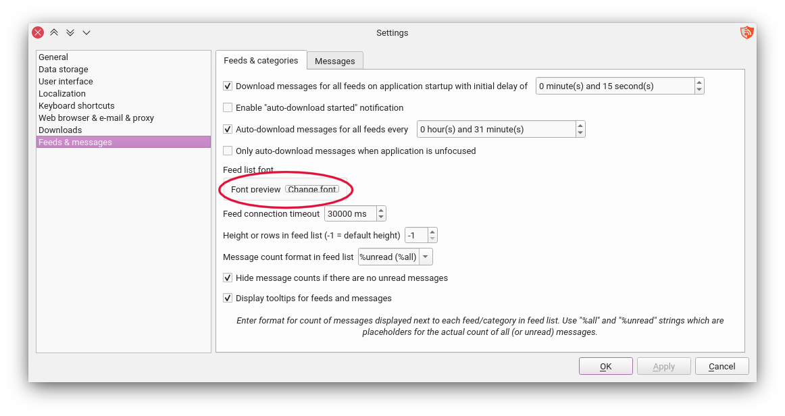The image size is (785, 416).
Task: Open Web browser & e-mail & proxy section
Action: 123,118
